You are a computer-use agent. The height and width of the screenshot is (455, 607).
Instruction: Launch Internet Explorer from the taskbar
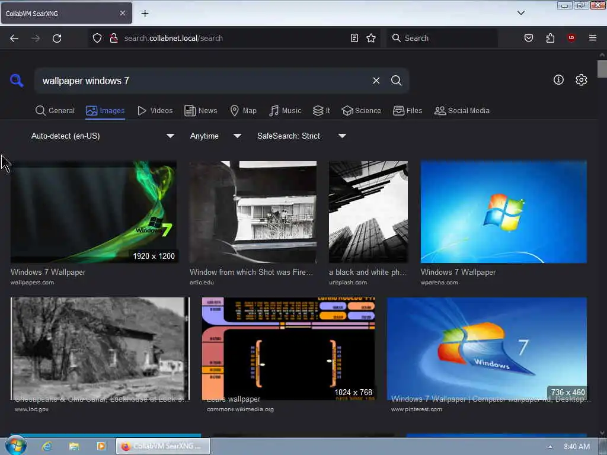click(47, 446)
